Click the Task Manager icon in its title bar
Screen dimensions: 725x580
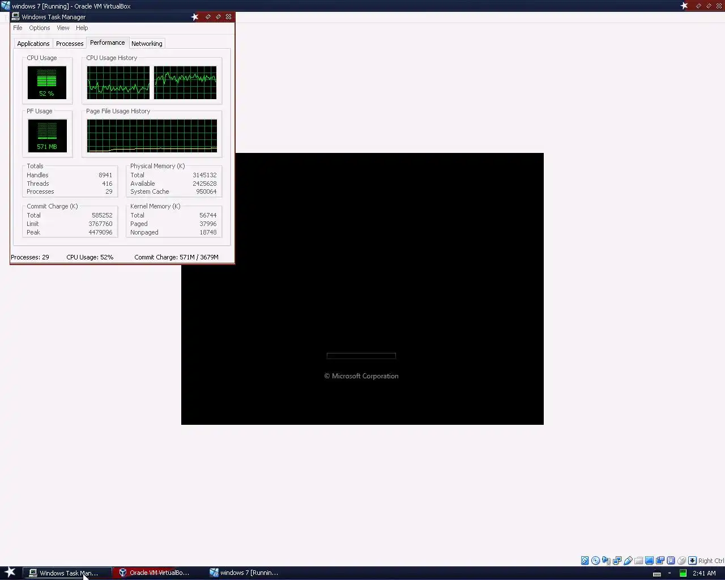16,17
